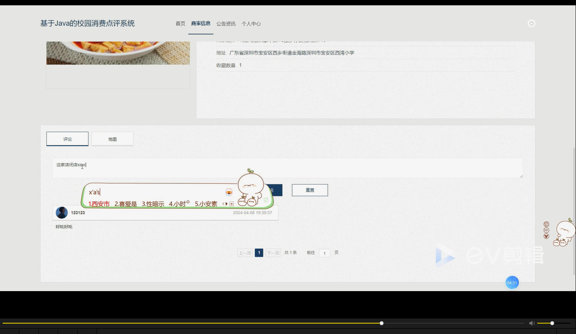Open the candidate bar dropdown arrow box
The width and height of the screenshot is (576, 334).
tap(231, 203)
